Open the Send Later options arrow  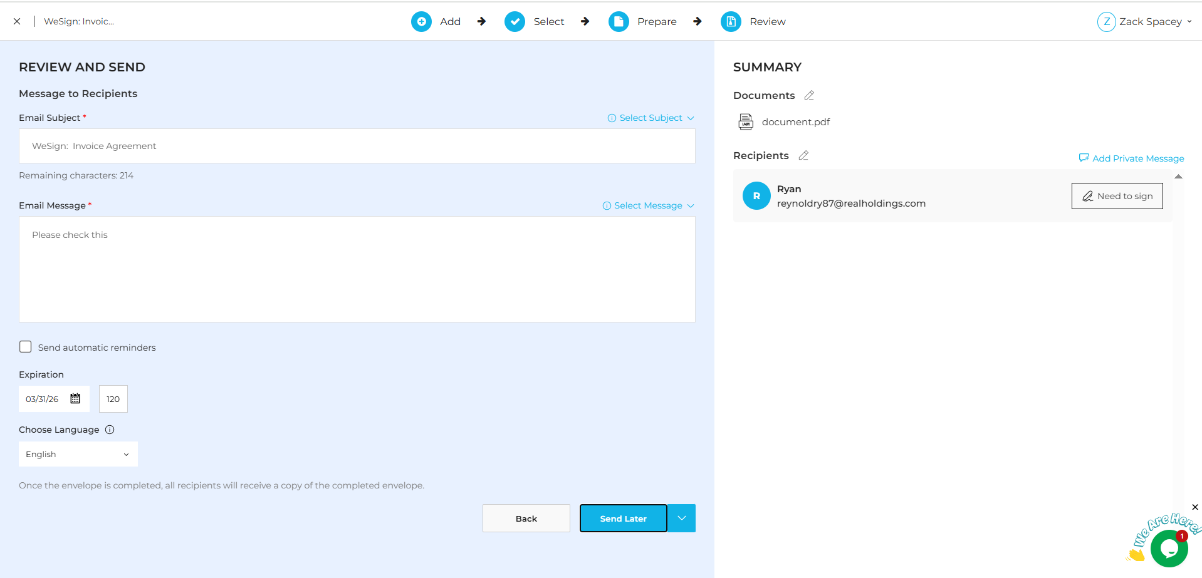click(x=682, y=519)
